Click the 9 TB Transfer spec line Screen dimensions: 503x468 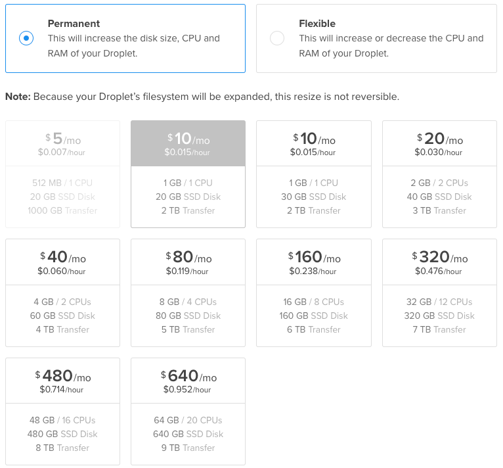click(188, 448)
